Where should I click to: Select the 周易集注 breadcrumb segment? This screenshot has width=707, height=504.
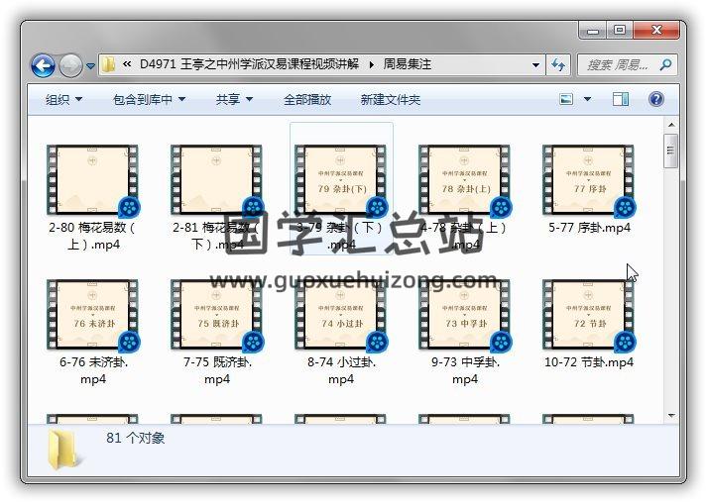408,64
